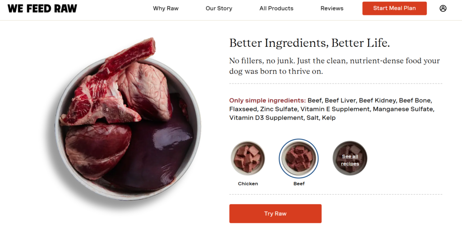The height and width of the screenshot is (225, 462).
Task: Select the Chicken recipe bowl image
Action: click(x=248, y=158)
